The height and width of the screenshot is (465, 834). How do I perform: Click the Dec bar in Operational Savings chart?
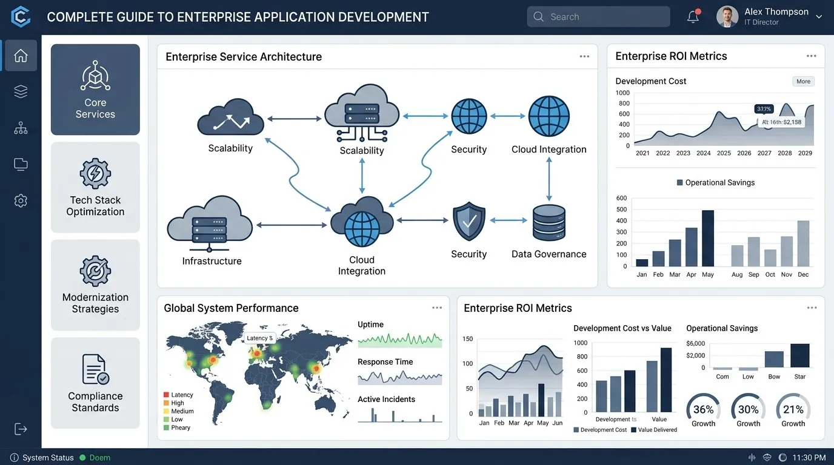tap(803, 243)
